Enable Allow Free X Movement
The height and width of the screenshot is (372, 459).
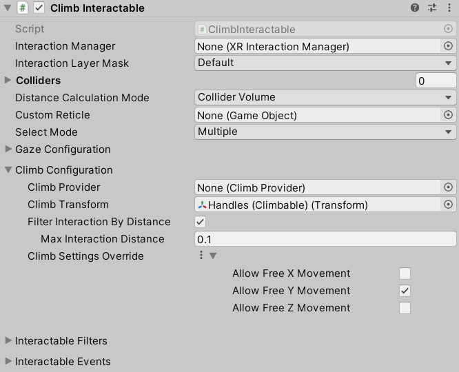click(x=405, y=273)
